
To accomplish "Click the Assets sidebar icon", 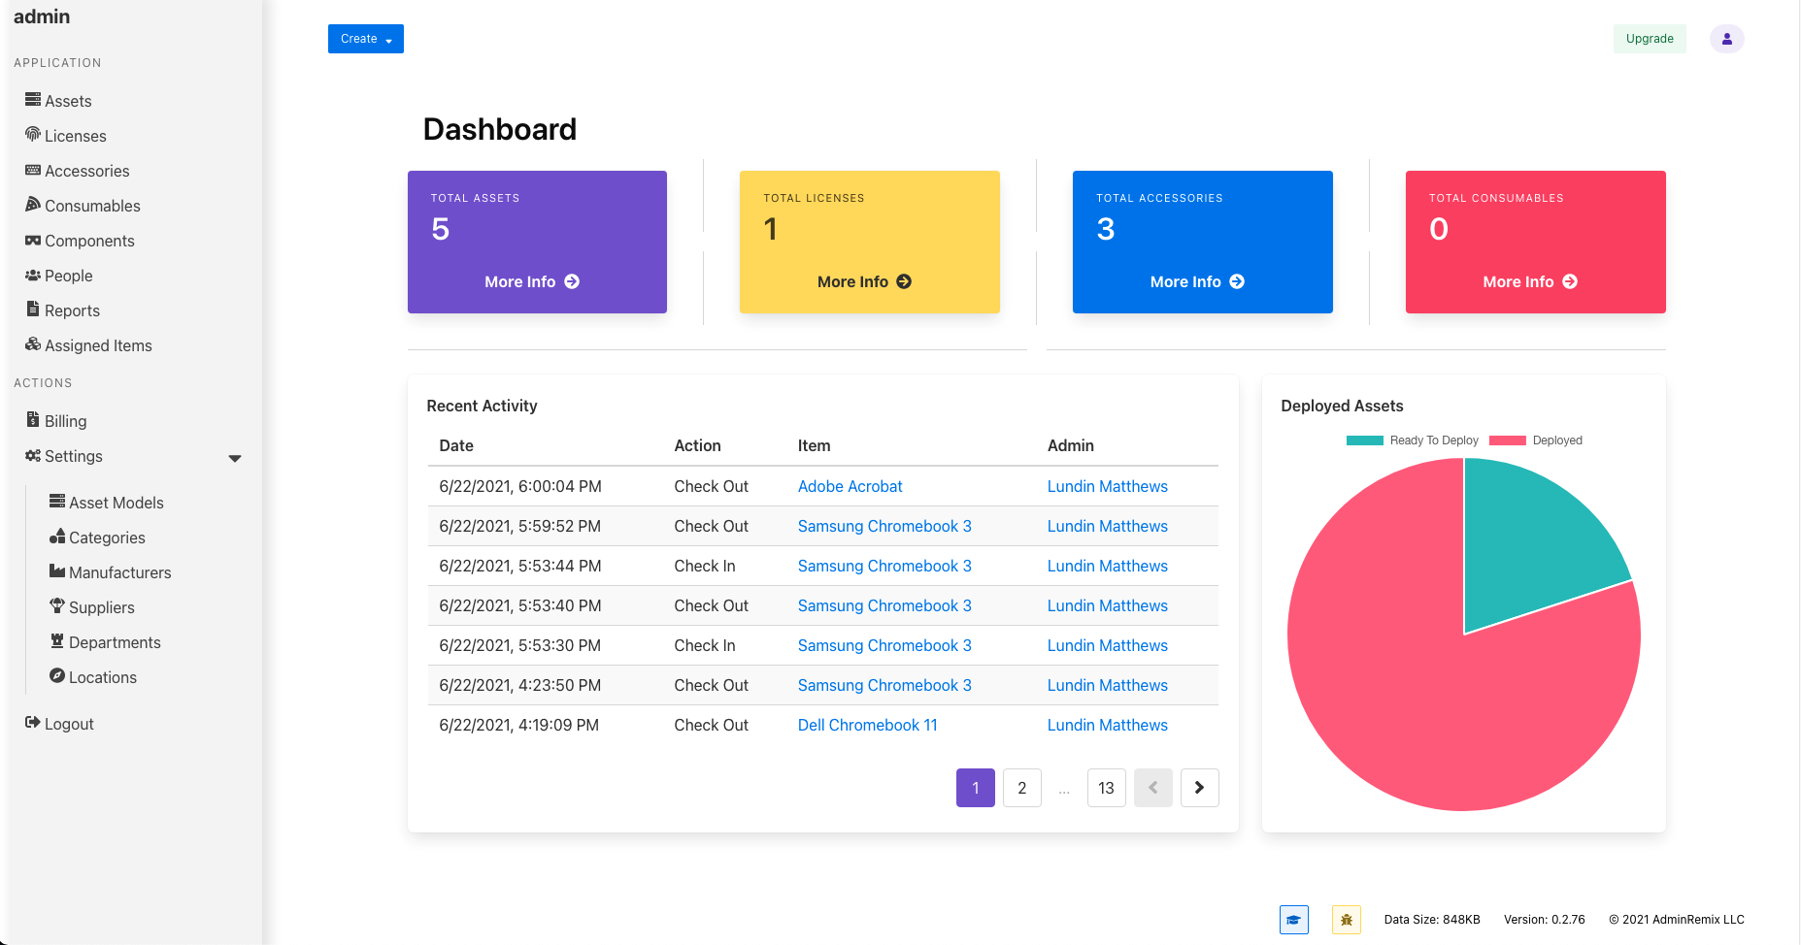I will [x=33, y=100].
